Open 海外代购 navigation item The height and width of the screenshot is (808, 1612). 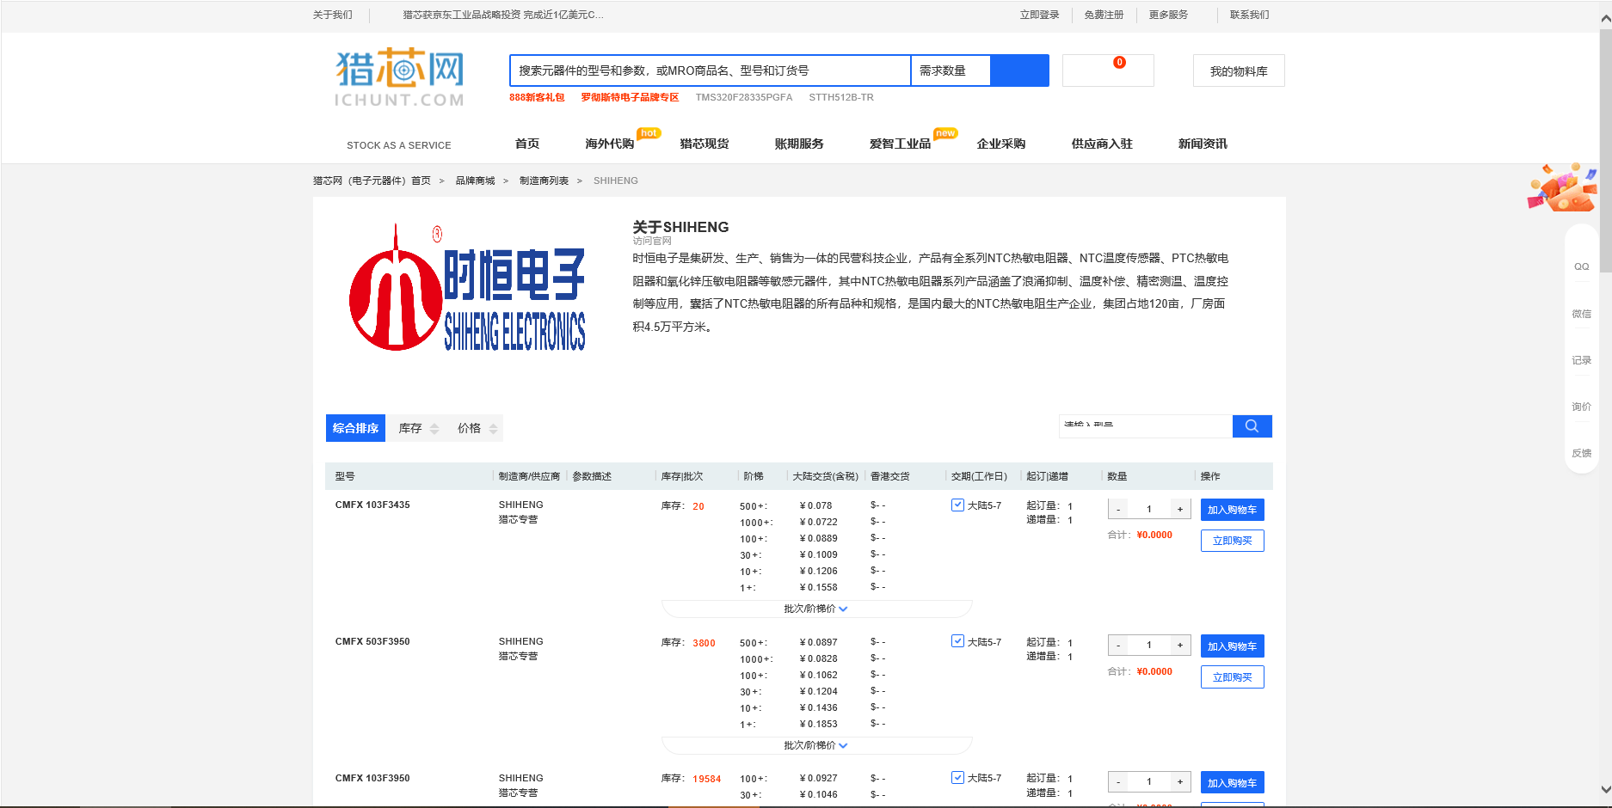tap(610, 144)
